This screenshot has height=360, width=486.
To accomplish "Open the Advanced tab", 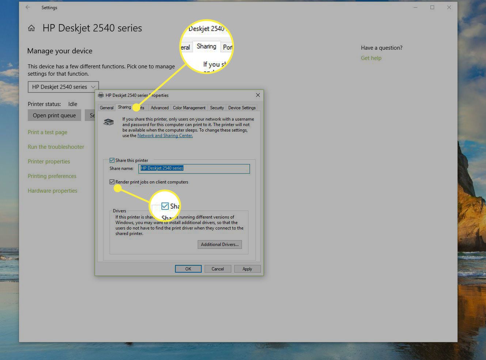I will pyautogui.click(x=160, y=108).
